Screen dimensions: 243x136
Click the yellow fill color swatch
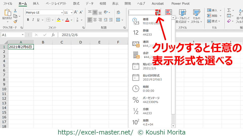[59, 20]
